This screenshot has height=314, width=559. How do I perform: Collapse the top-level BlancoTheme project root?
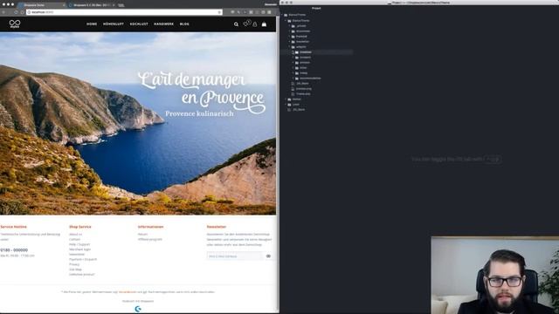pyautogui.click(x=282, y=15)
